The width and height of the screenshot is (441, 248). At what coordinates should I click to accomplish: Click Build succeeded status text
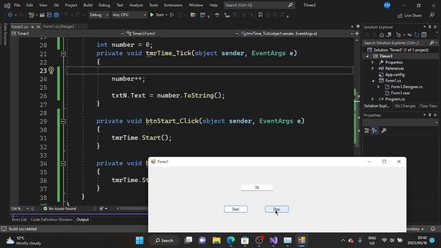coord(23,229)
